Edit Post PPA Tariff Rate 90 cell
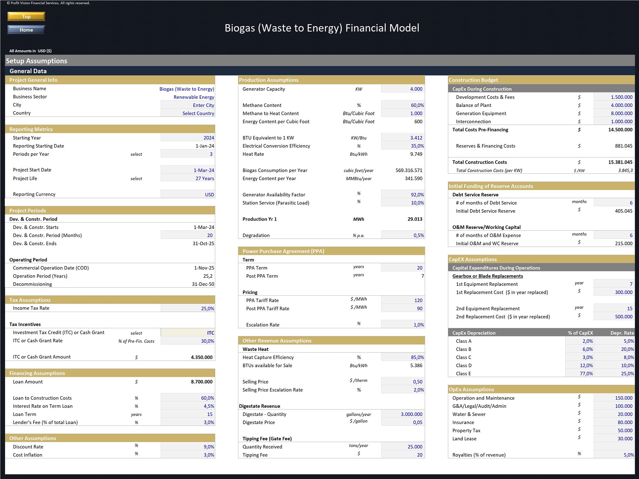This screenshot has width=639, height=479. pos(403,308)
